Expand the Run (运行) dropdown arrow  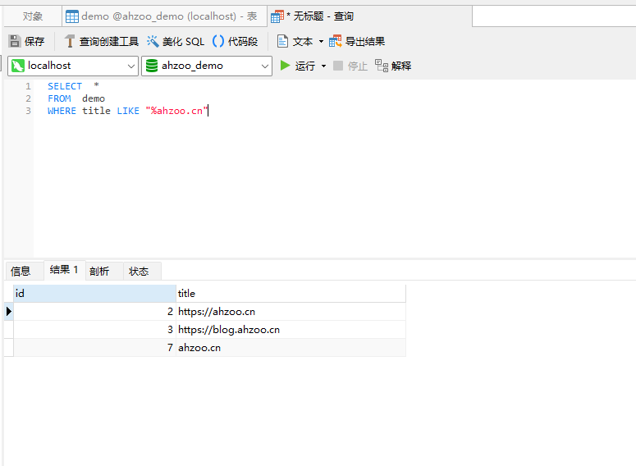click(x=323, y=66)
